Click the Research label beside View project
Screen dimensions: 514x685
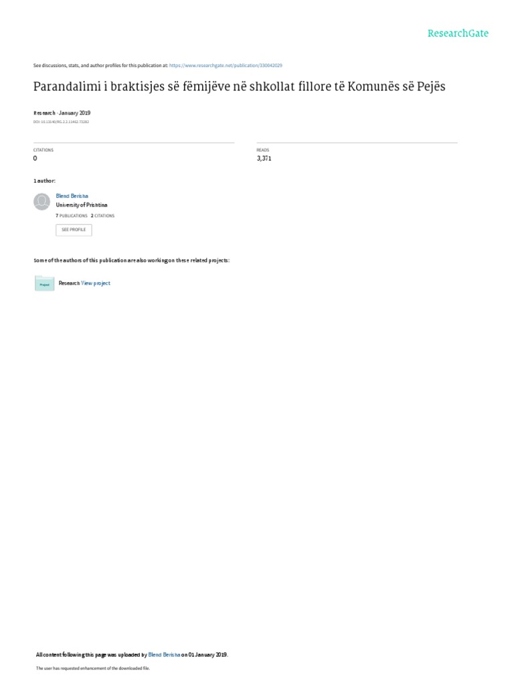pos(69,284)
